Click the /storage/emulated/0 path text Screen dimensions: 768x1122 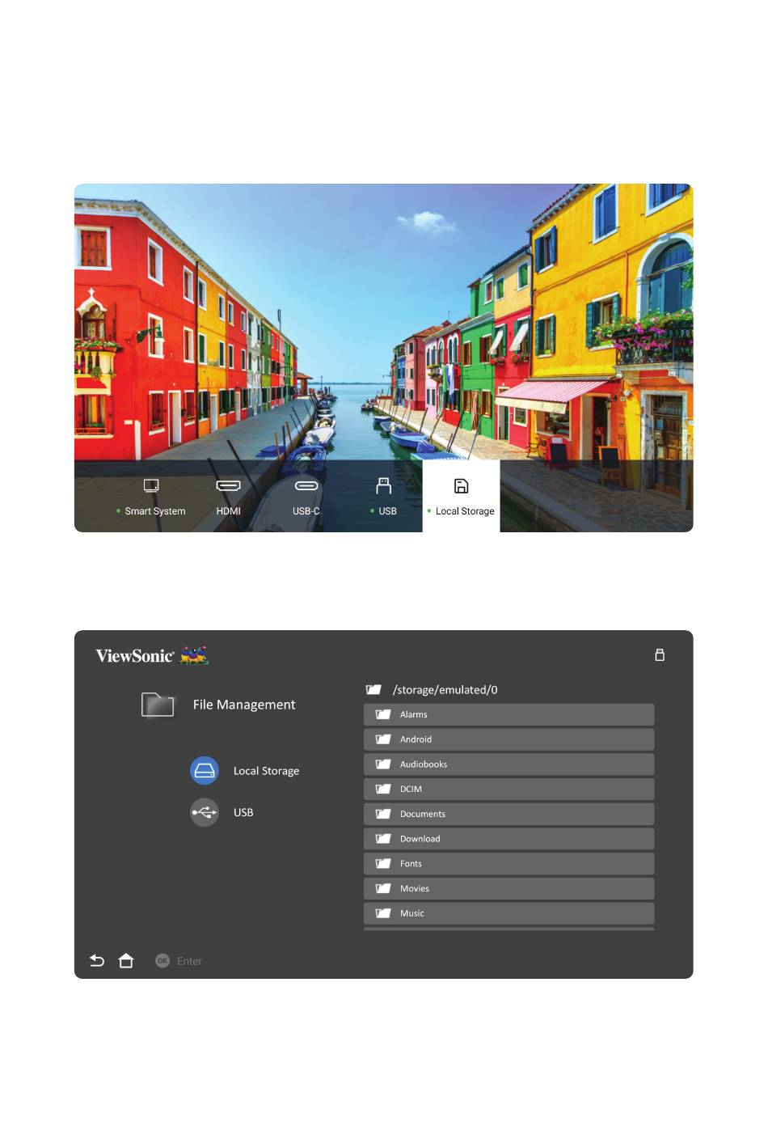(x=445, y=690)
